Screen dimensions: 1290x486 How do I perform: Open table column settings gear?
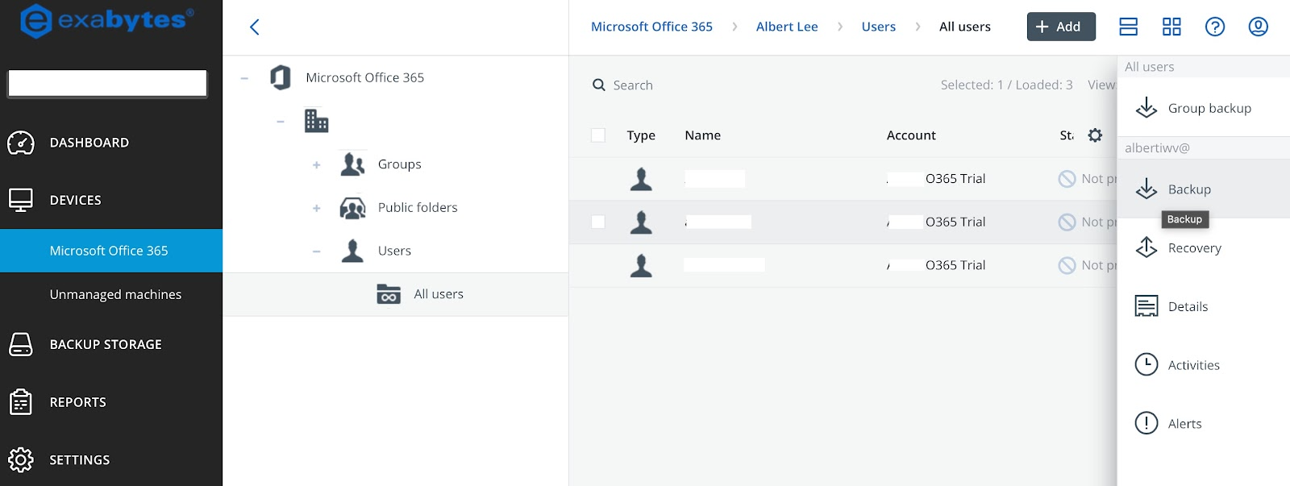[x=1095, y=135]
